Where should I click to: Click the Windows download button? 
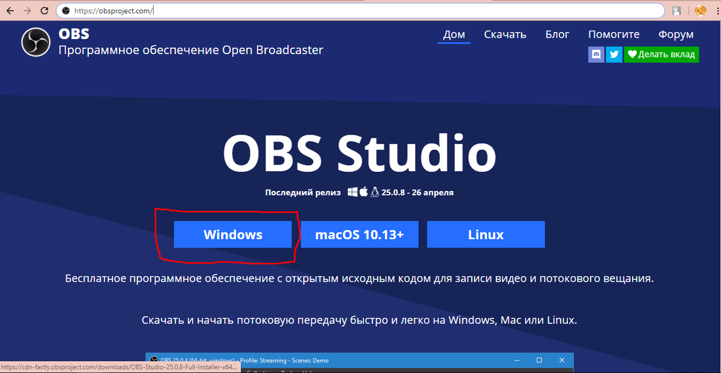coord(233,234)
